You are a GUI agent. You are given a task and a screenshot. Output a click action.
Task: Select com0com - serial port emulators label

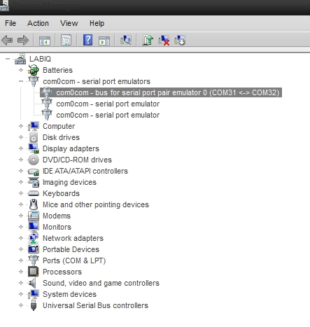97,81
